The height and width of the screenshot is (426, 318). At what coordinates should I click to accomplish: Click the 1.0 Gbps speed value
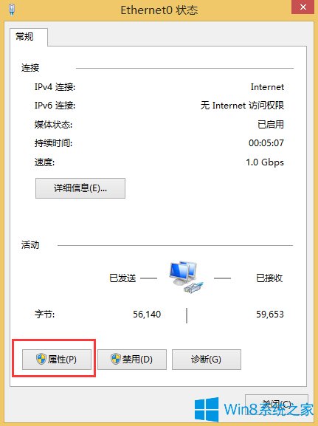coord(265,162)
